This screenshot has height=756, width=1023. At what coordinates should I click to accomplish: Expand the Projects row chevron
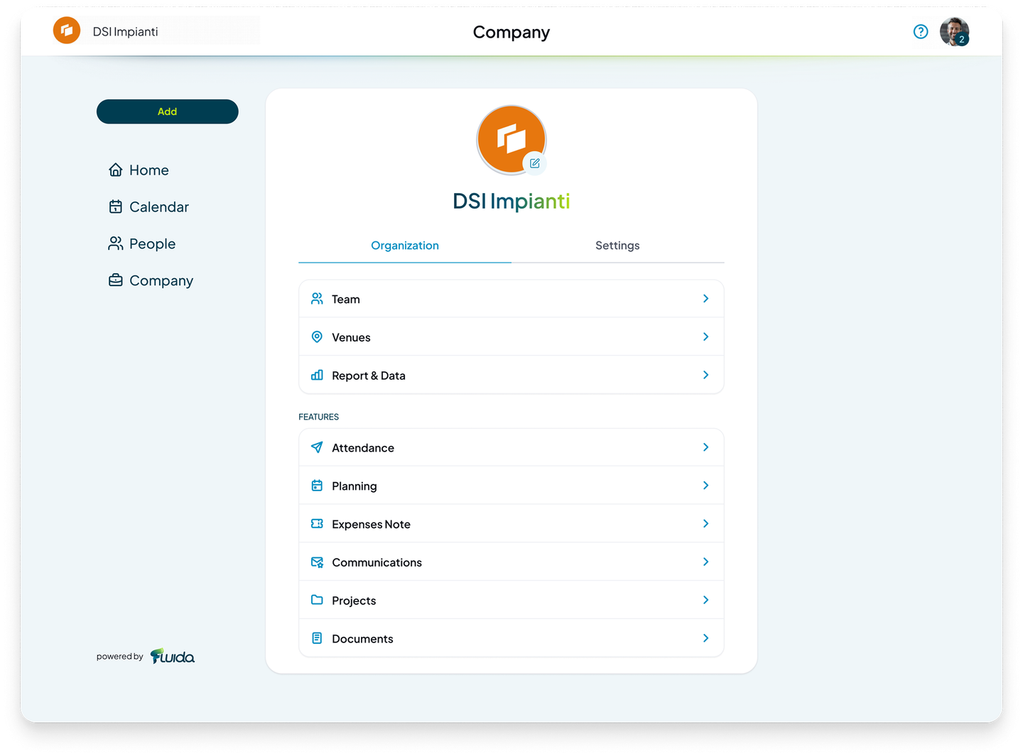pyautogui.click(x=705, y=600)
